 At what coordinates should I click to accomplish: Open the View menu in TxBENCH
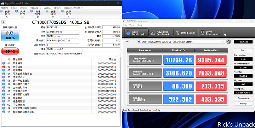tap(132, 25)
